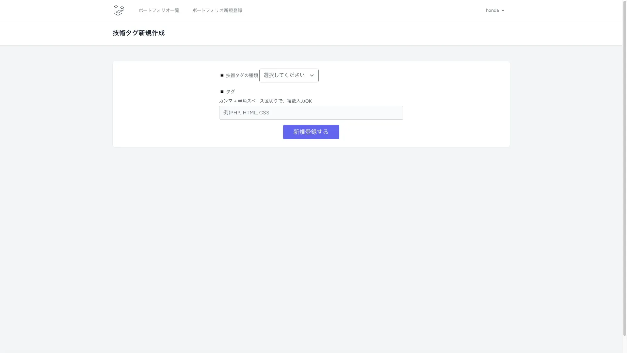Click black square bullet before タグ label
The image size is (627, 353).
pyautogui.click(x=222, y=92)
